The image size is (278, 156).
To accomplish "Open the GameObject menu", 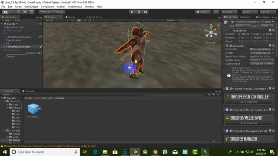I will click(31, 7).
